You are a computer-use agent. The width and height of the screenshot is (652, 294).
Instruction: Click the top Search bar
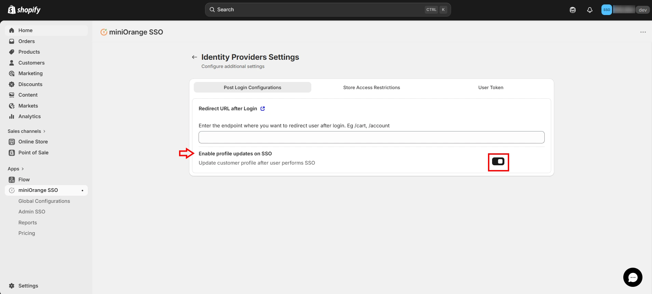328,10
